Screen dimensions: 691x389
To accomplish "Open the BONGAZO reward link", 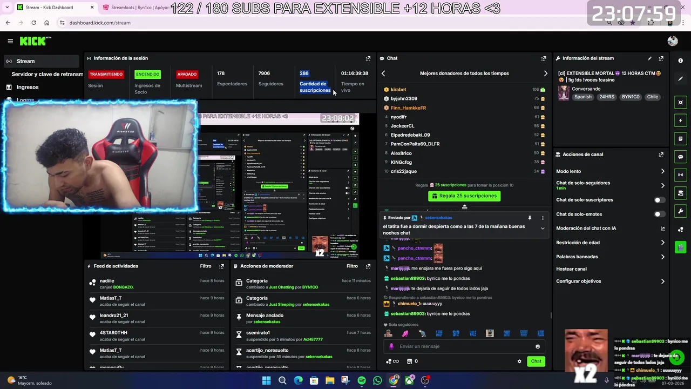I will coord(123,287).
